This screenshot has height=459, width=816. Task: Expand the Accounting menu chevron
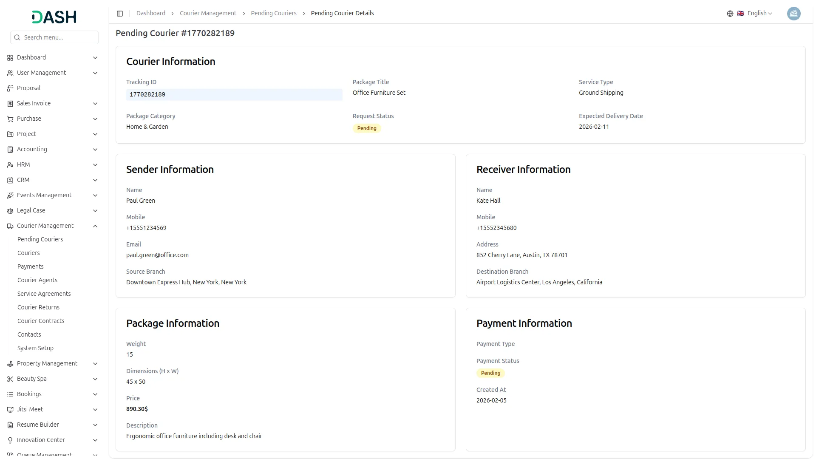click(95, 150)
